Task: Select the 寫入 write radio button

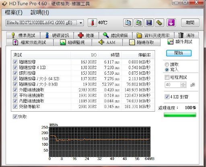Action: [x=167, y=70]
